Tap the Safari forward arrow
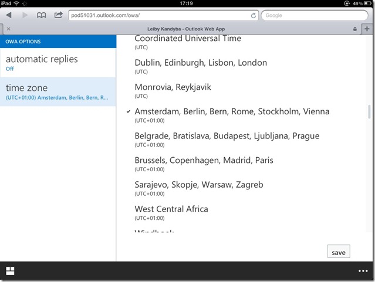375x282 pixels. pyautogui.click(x=25, y=15)
